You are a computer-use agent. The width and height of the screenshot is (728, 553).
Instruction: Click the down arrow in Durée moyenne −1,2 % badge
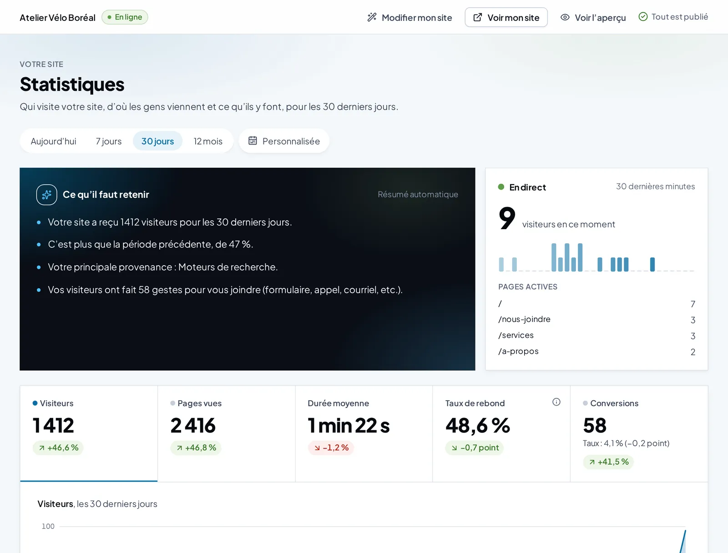click(x=317, y=448)
